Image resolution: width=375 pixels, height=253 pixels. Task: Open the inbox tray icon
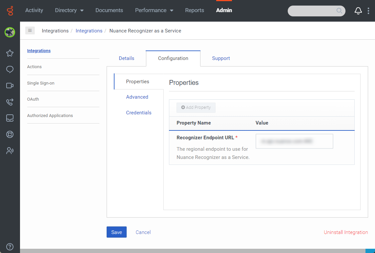click(10, 118)
